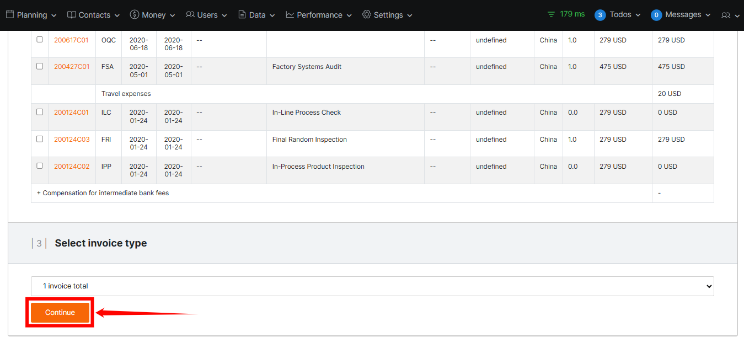
Task: Open order link 200124C01
Action: (x=71, y=112)
